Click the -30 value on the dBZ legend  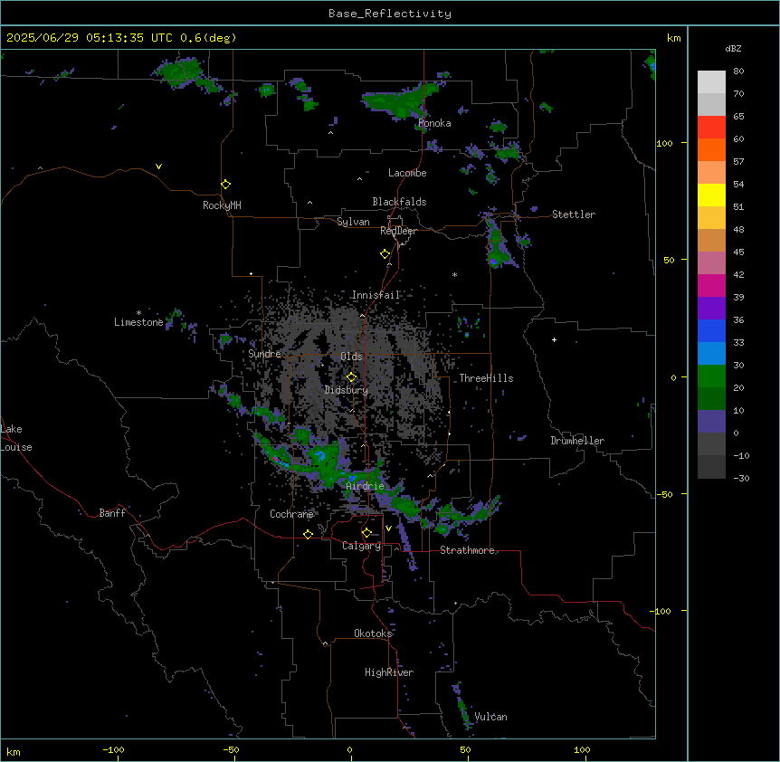pos(741,479)
